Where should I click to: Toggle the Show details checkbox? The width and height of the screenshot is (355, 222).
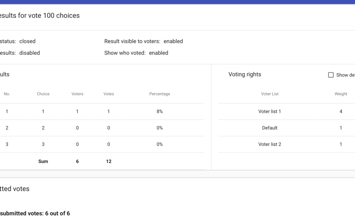tap(331, 75)
